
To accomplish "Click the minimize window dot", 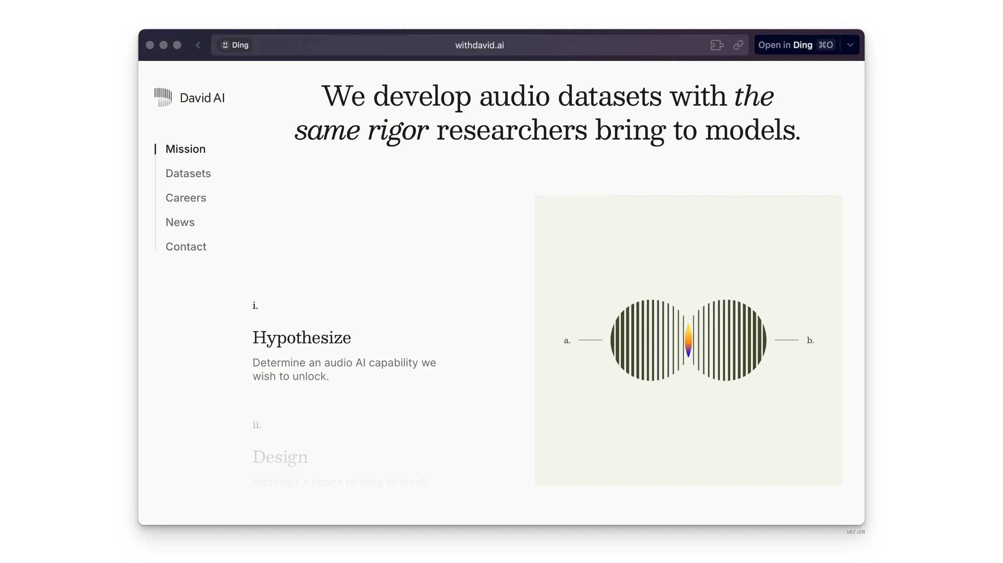I will click(x=164, y=45).
